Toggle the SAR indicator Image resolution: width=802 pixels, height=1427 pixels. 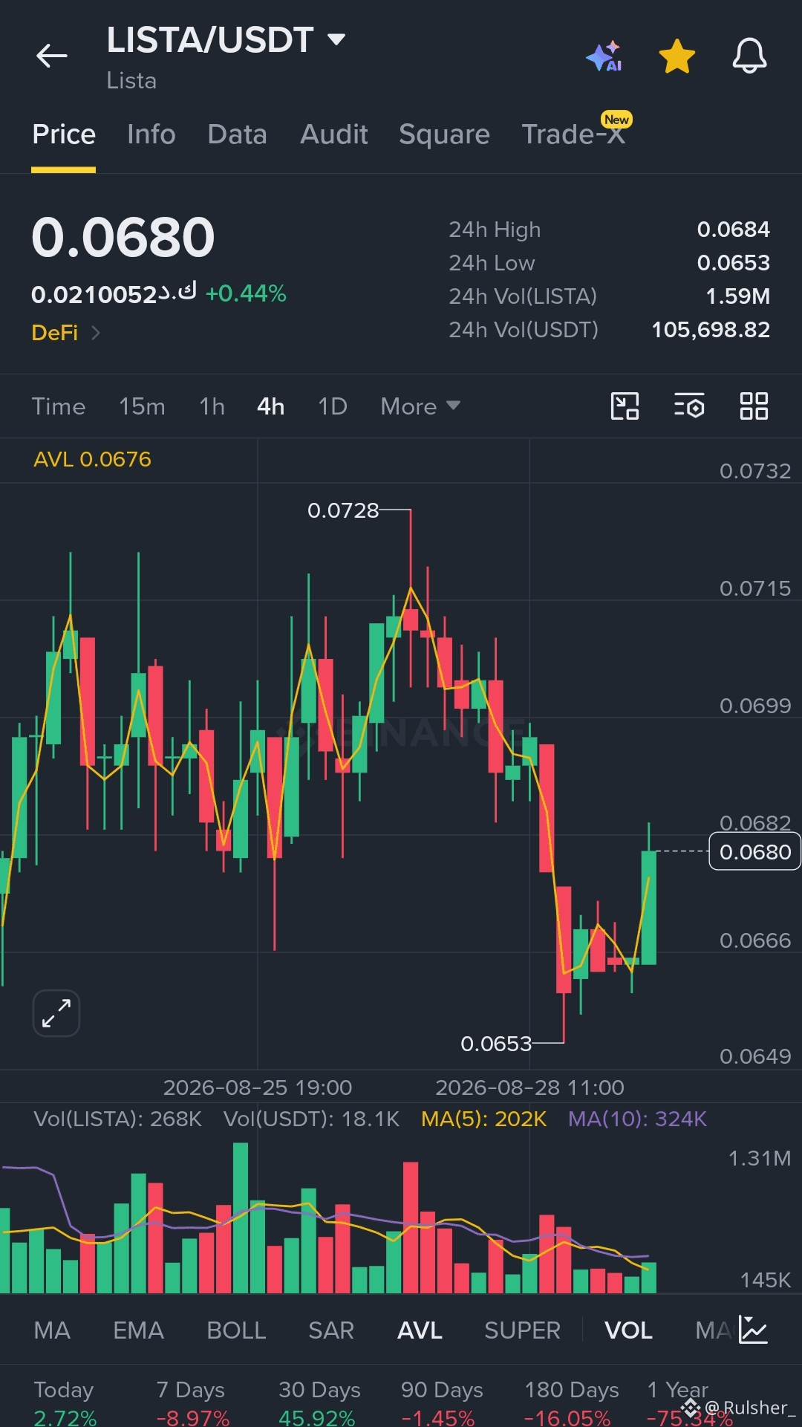point(331,1330)
